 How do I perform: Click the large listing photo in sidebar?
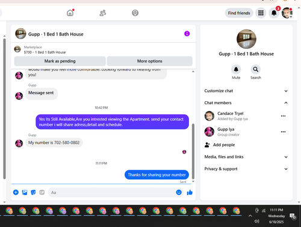click(246, 39)
